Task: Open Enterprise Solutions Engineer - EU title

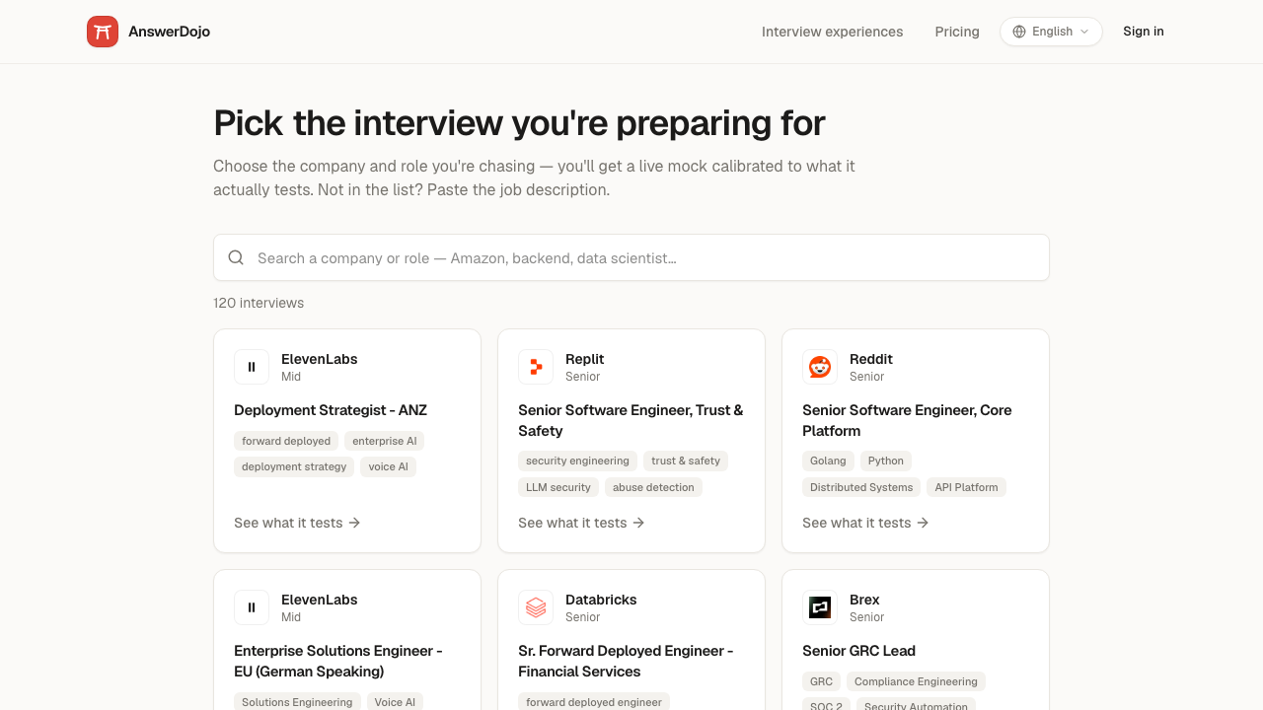Action: pos(338,661)
